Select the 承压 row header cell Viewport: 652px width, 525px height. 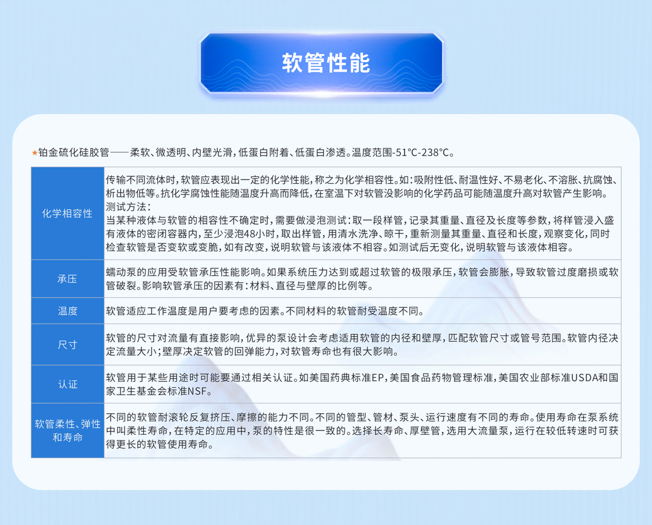click(68, 279)
